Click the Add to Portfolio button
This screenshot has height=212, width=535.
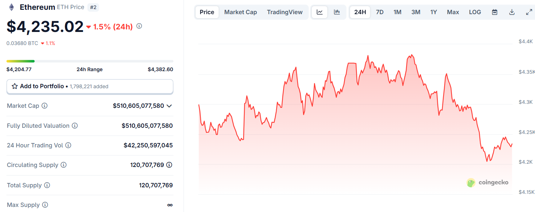(90, 86)
